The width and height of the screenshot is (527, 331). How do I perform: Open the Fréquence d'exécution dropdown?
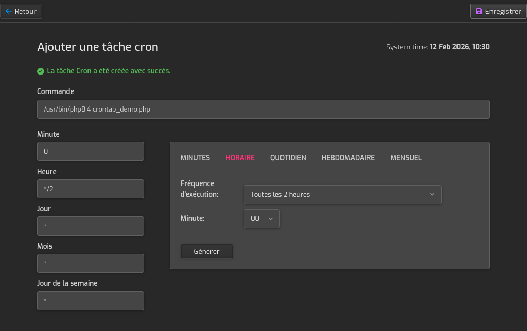[x=342, y=194]
